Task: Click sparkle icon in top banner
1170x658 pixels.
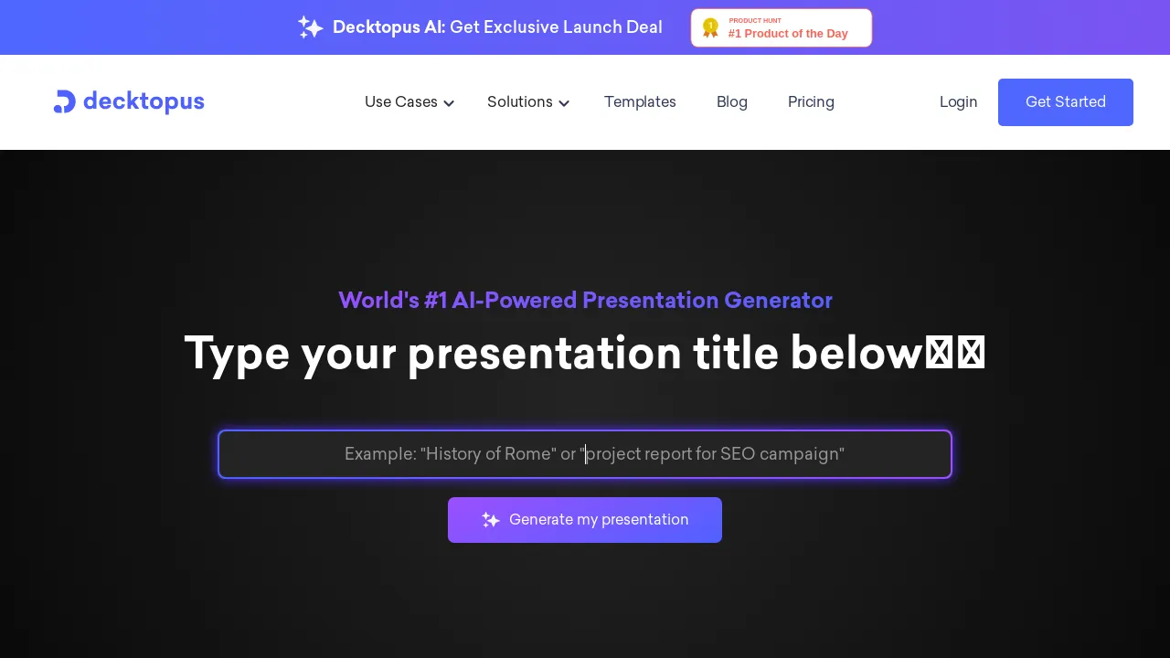Action: coord(311,27)
